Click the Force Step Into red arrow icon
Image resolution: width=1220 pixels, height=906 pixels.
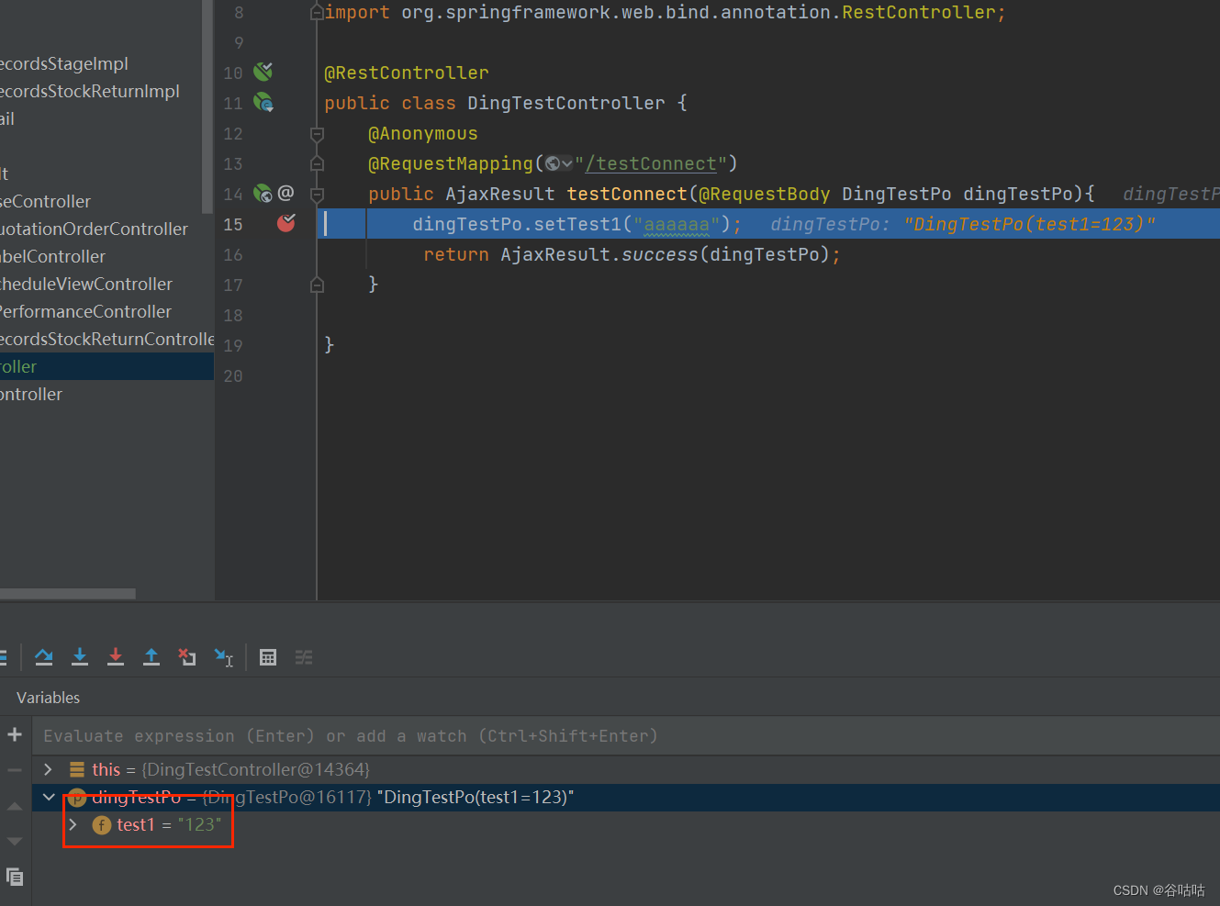click(x=116, y=657)
